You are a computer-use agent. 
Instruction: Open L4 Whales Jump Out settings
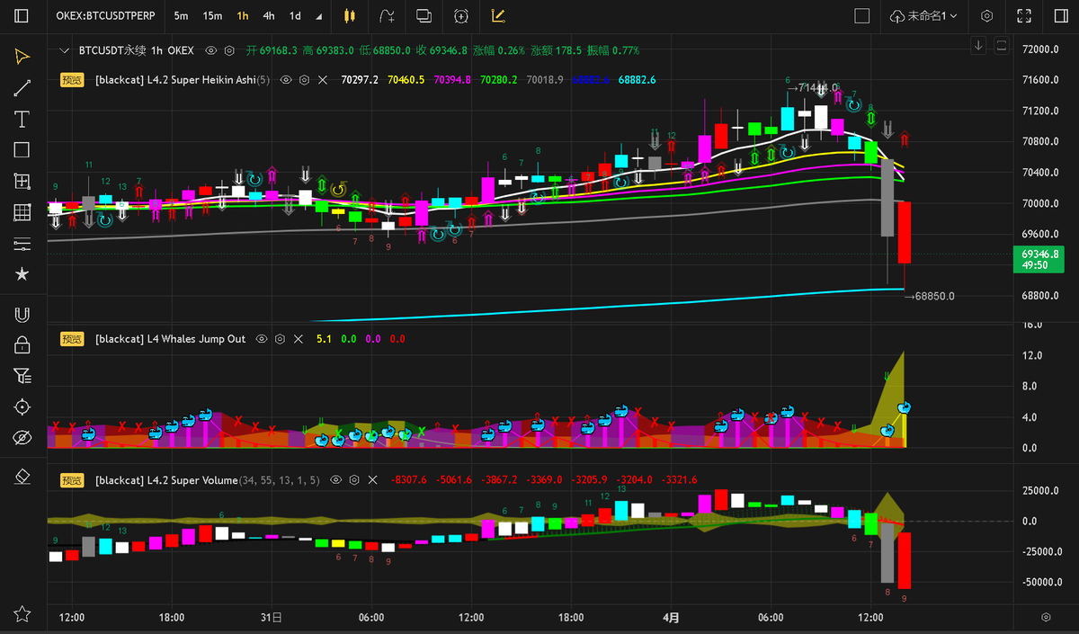pos(280,339)
